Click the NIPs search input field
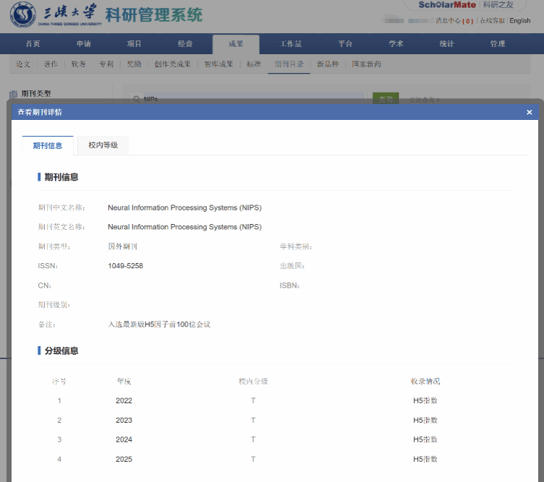 [x=246, y=99]
